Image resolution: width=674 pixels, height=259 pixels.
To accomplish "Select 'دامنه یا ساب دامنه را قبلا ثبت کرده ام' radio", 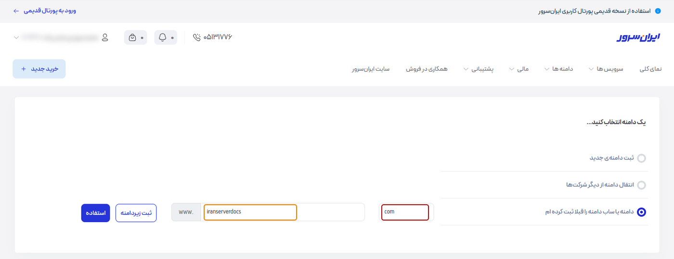I will tap(641, 212).
